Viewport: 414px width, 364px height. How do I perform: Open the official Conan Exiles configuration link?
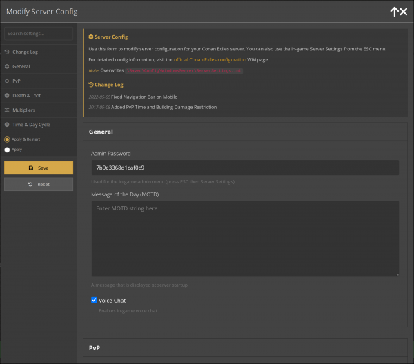pyautogui.click(x=210, y=59)
